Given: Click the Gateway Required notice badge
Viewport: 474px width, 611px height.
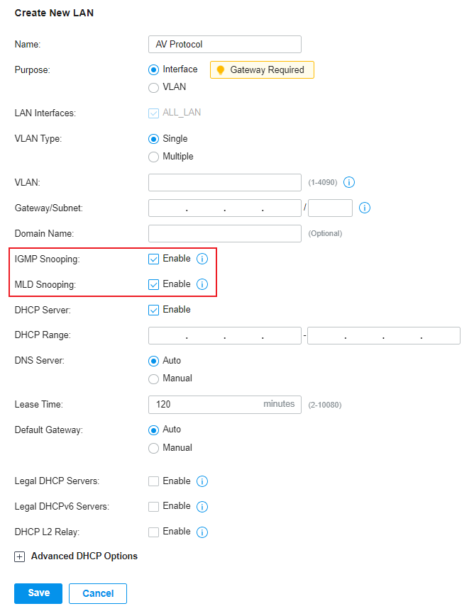Looking at the screenshot, I should point(262,69).
